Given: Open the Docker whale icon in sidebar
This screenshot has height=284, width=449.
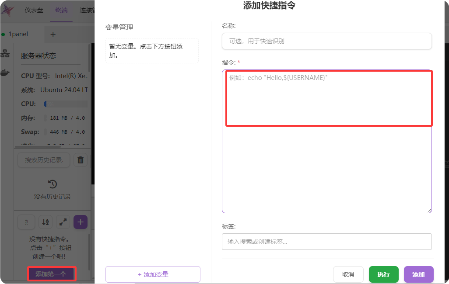Looking at the screenshot, I should click(x=5, y=73).
